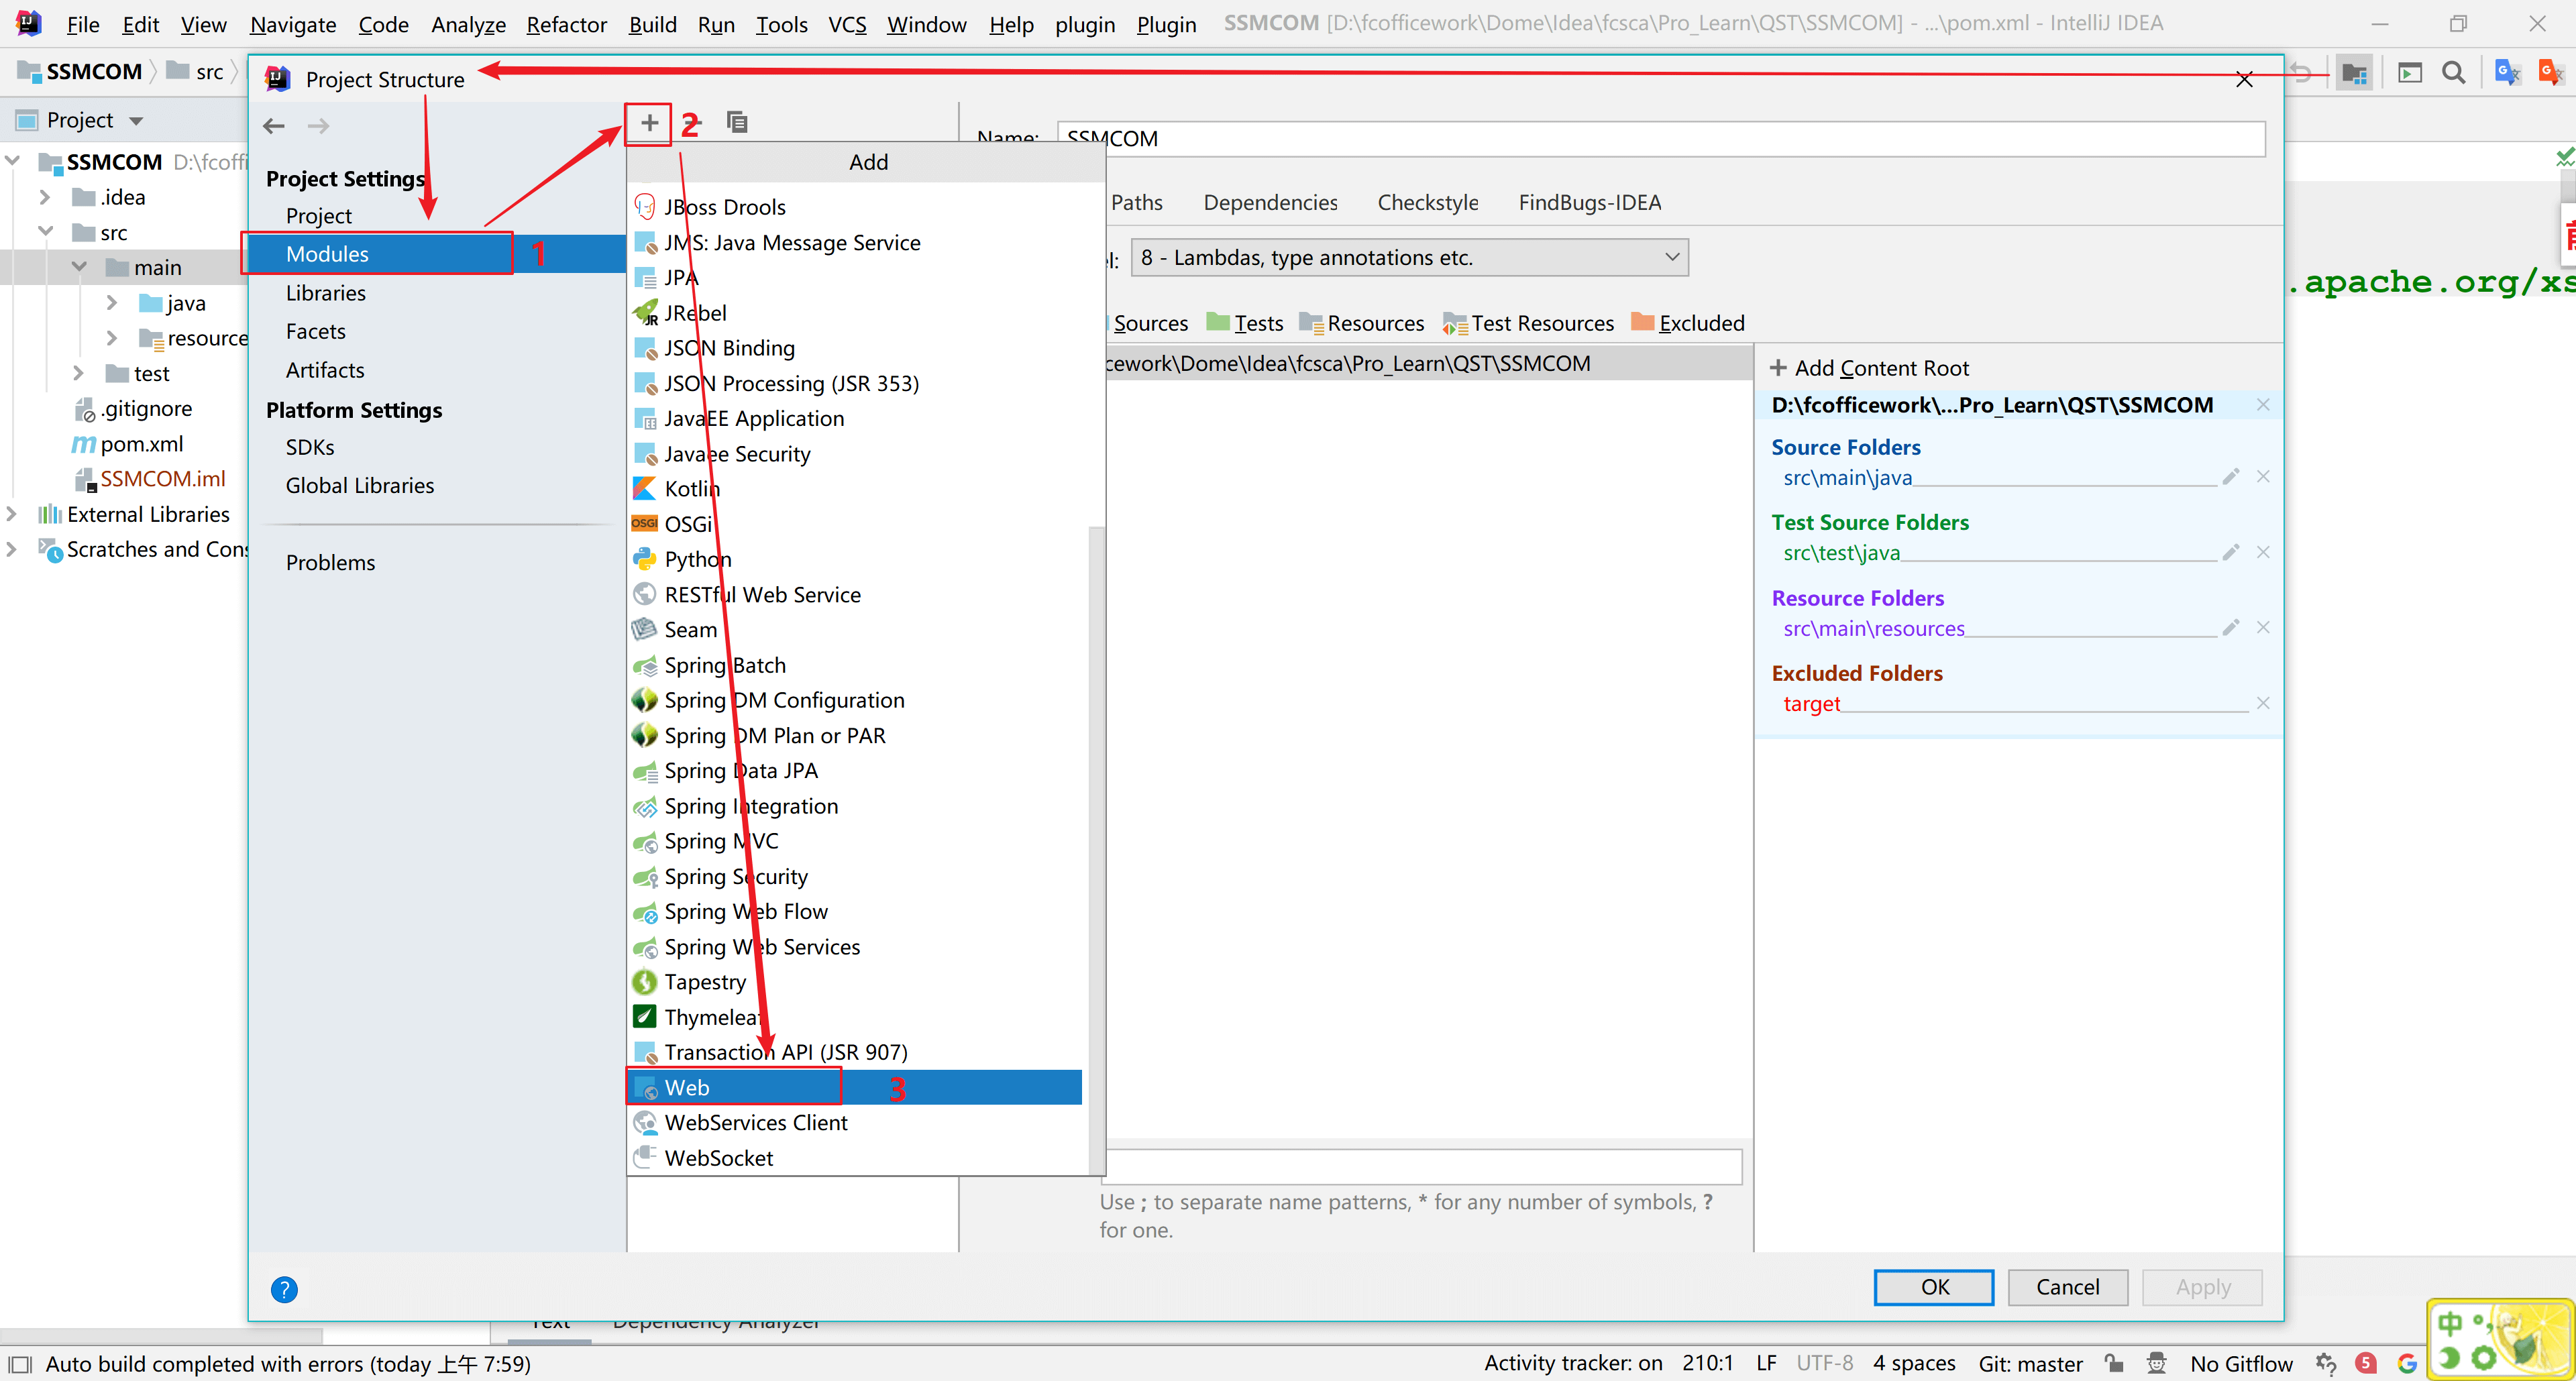Collapse the main folder in tree
The width and height of the screenshot is (2576, 1381).
coord(79,267)
